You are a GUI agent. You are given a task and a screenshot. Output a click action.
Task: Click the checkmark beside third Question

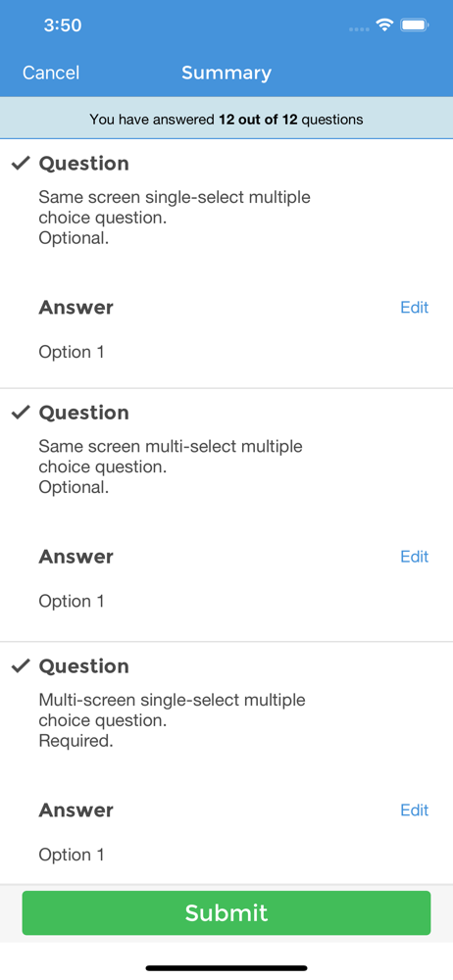[x=22, y=665]
